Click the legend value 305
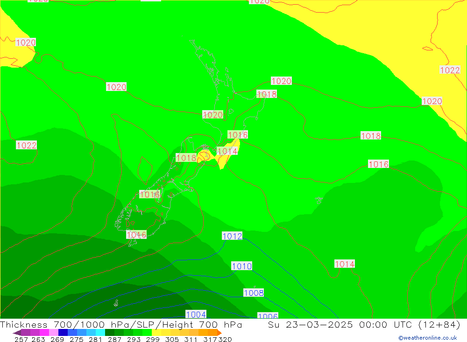Viewport: 467px width, 342px height. 172,339
